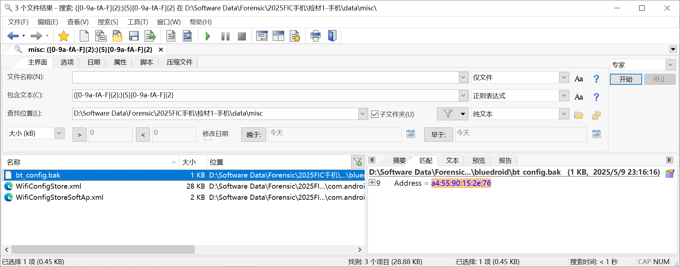This screenshot has width=680, height=267.
Task: Click the Pause search toolbar icon
Action: 225,36
